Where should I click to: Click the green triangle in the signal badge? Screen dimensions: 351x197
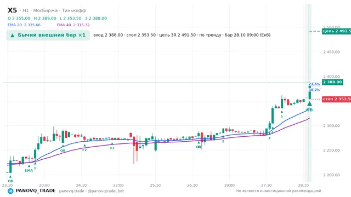click(13, 35)
